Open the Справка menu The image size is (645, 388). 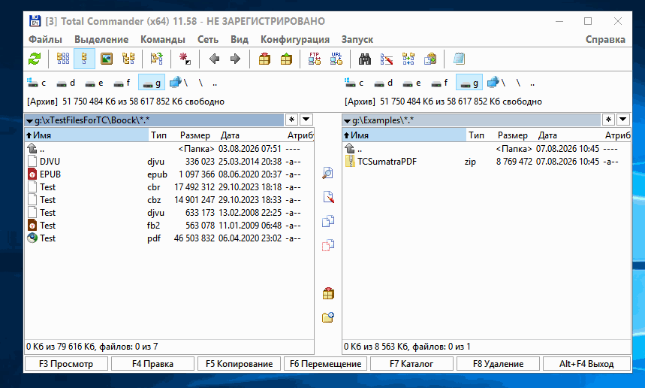(605, 40)
